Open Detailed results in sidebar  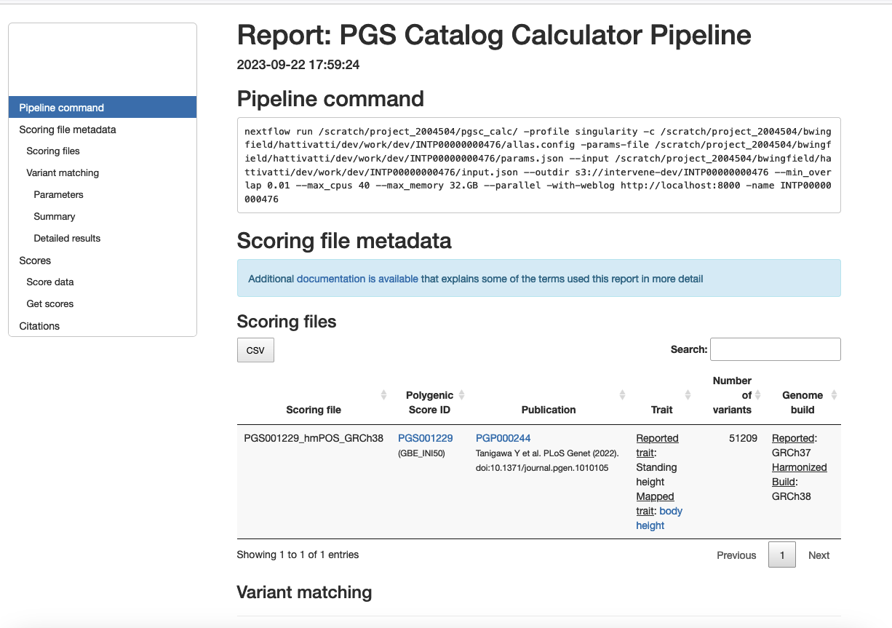pos(67,239)
